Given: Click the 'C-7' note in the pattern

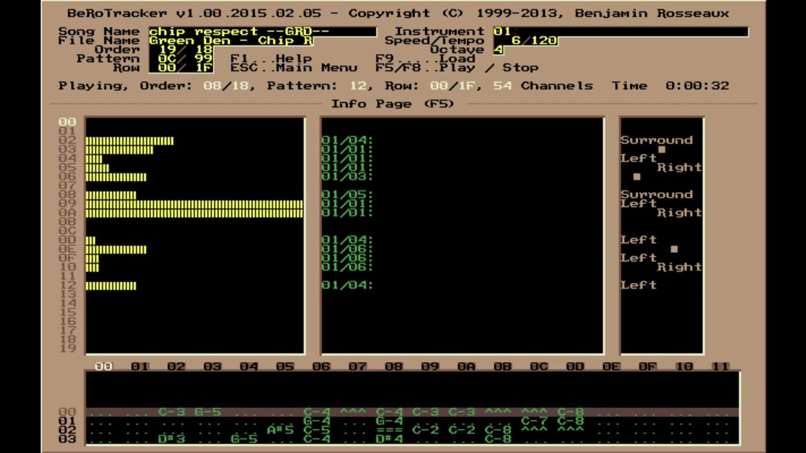Looking at the screenshot, I should click(x=534, y=421).
